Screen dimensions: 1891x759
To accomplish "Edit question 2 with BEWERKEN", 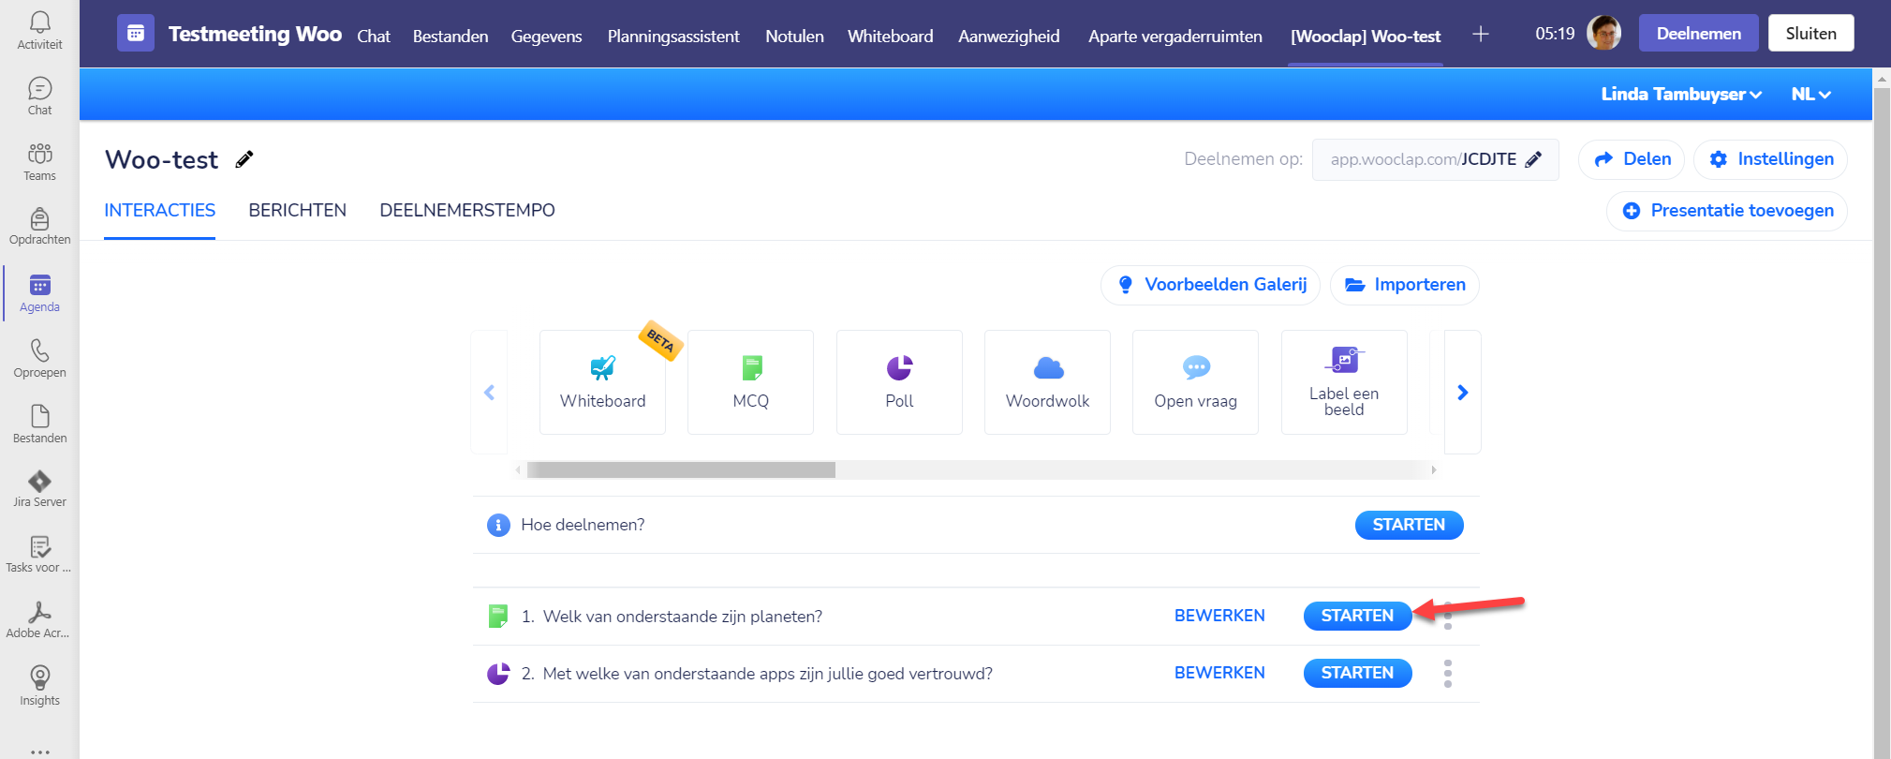I will coord(1219,673).
